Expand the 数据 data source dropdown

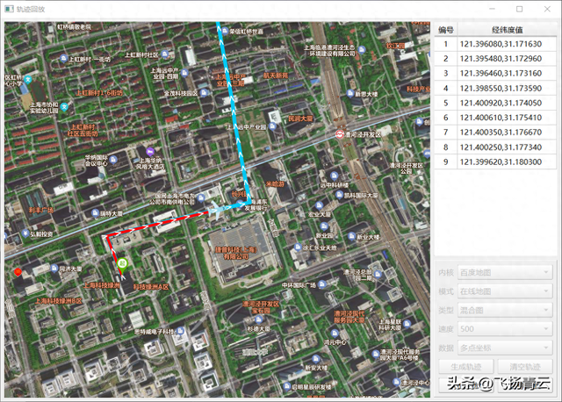(x=505, y=348)
